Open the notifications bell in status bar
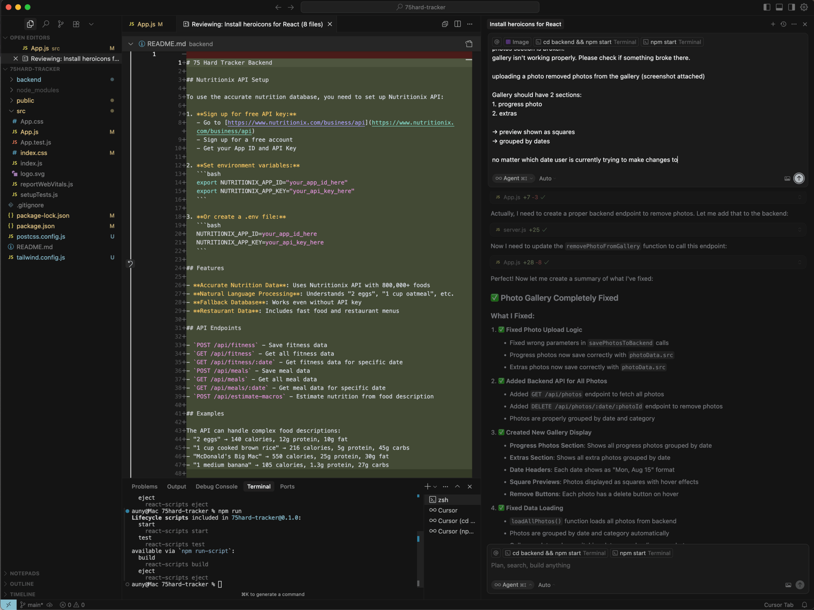 click(x=804, y=605)
